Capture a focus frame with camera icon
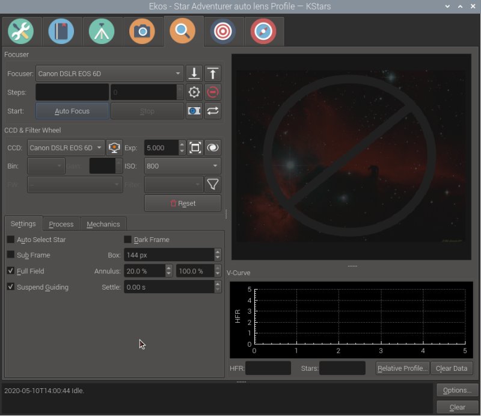481x416 pixels. click(194, 111)
